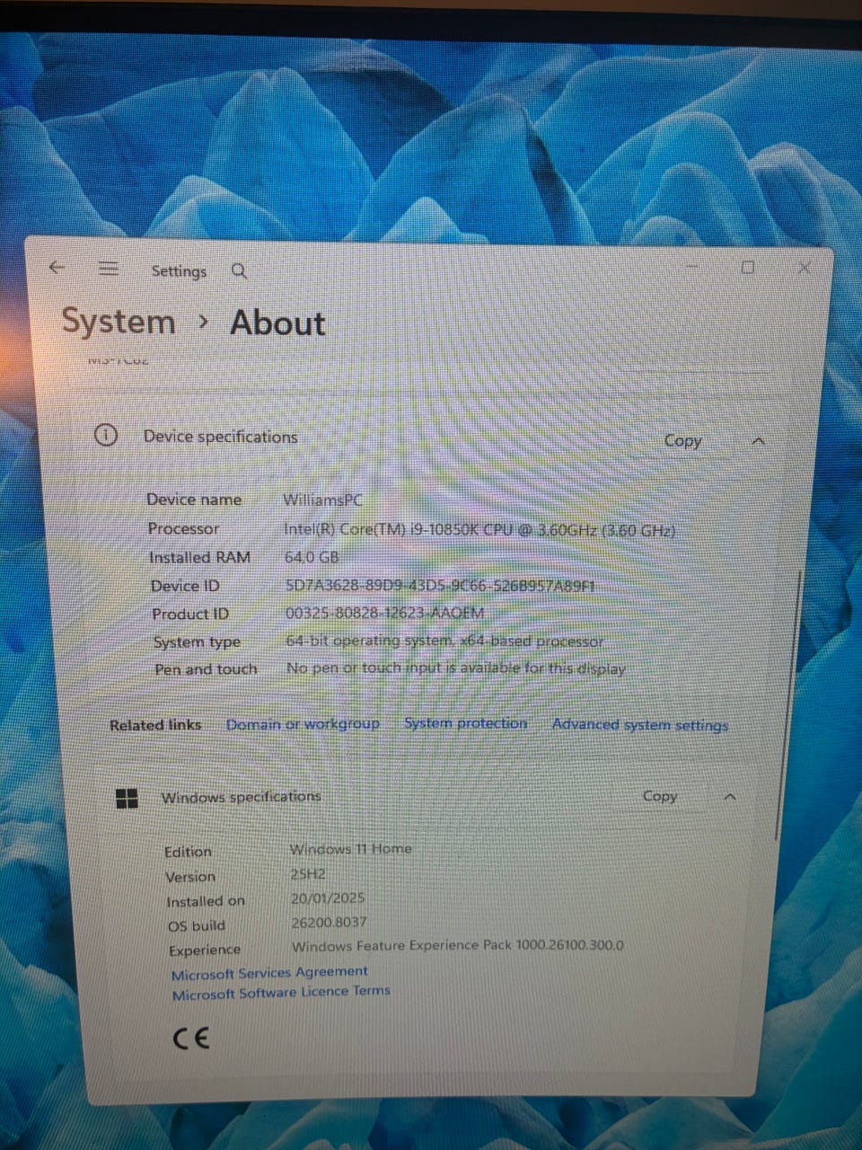The image size is (862, 1150).
Task: Select the No pen or touch input text
Action: [455, 668]
